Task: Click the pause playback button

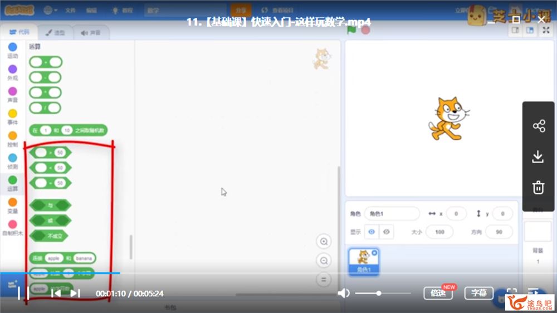Action: click(23, 293)
